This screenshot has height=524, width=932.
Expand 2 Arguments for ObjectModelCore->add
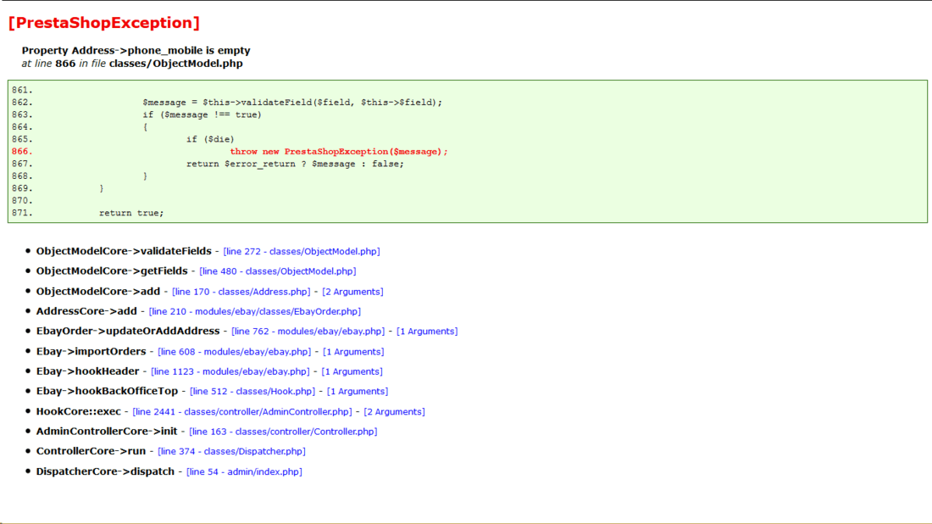click(x=352, y=292)
